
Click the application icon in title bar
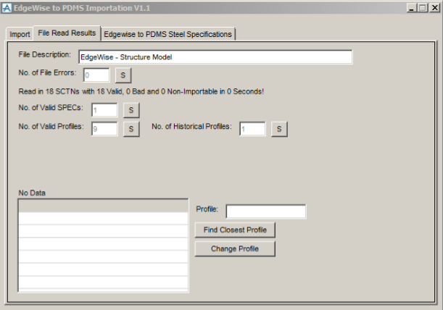click(7, 8)
